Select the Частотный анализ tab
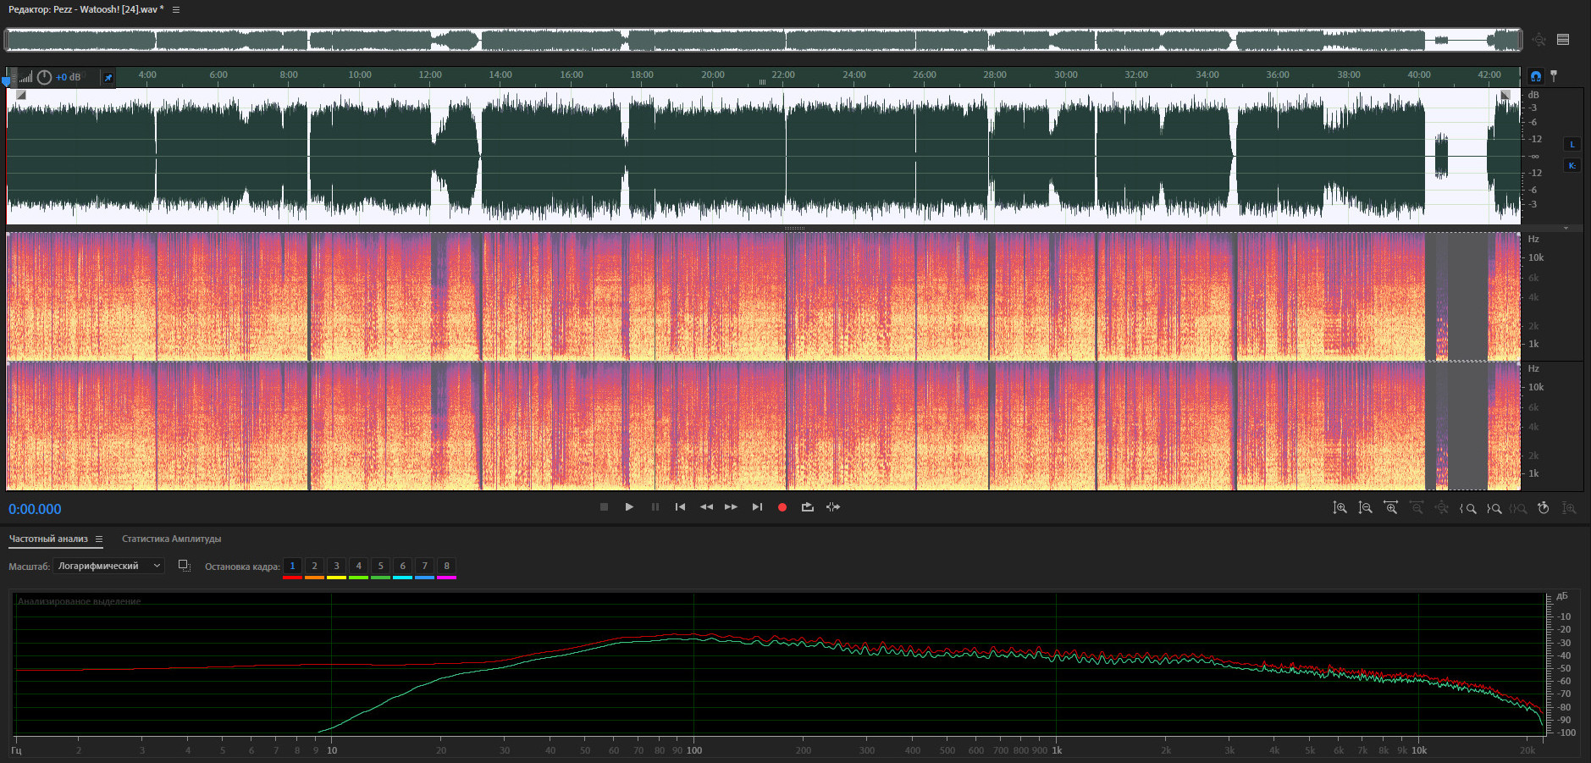 pyautogui.click(x=48, y=539)
